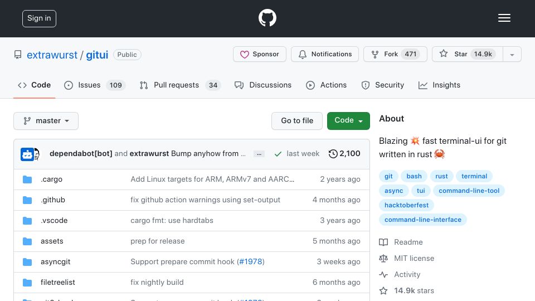Click the .cargo folder icon
The image size is (535, 301).
point(27,179)
